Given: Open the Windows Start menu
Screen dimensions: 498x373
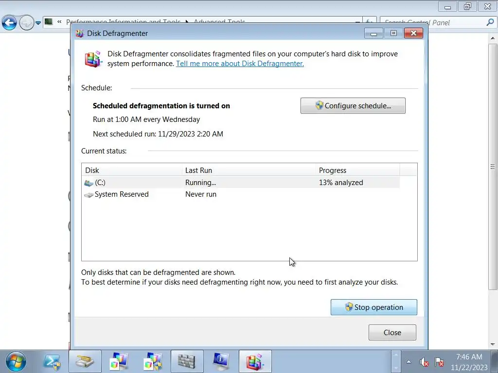Looking at the screenshot, I should coord(16,361).
